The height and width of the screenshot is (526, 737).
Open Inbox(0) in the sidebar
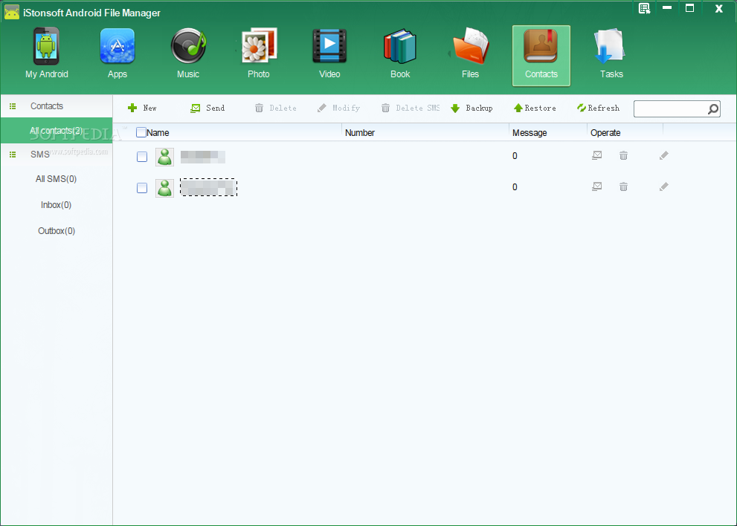[x=56, y=205]
